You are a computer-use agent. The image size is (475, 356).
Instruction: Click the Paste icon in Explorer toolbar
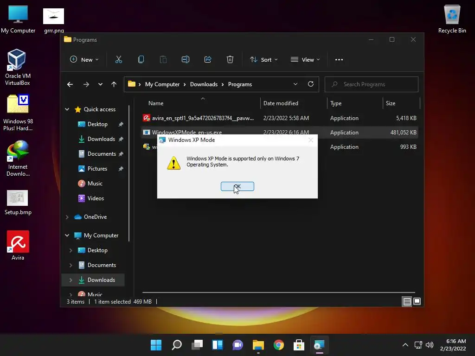pos(163,60)
